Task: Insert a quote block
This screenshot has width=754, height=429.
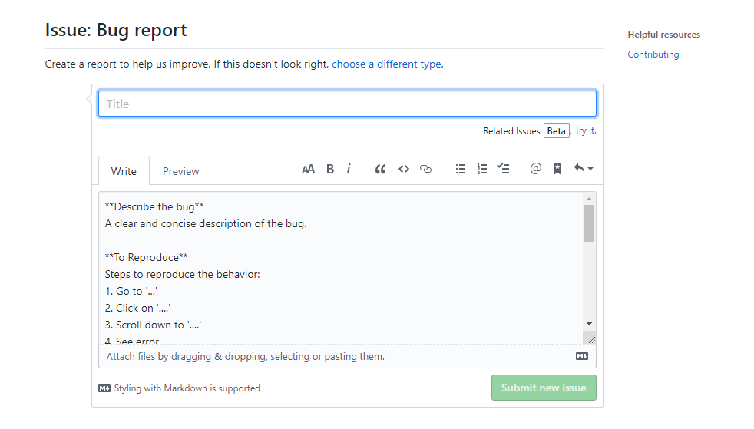Action: [x=380, y=169]
